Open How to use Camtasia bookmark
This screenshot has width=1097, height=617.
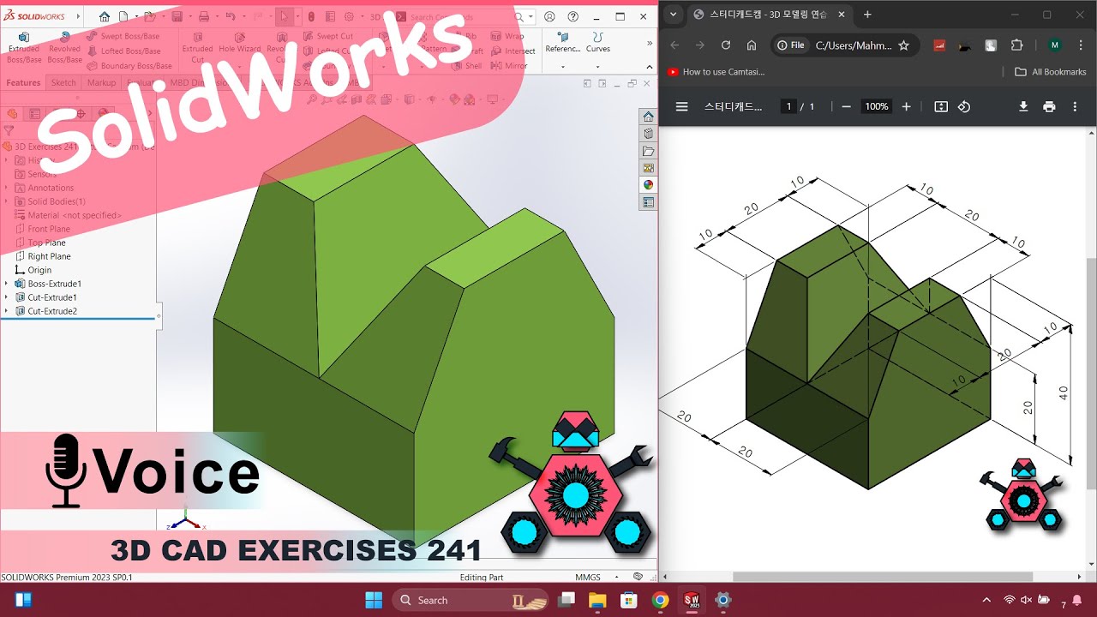[x=716, y=72]
